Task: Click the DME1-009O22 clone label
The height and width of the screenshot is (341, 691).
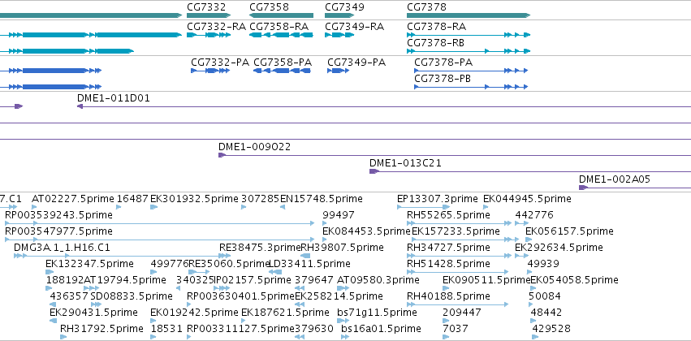Action: pyautogui.click(x=255, y=147)
